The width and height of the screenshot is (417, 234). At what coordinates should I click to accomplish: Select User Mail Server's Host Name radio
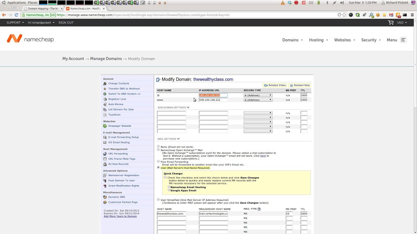coord(158,167)
